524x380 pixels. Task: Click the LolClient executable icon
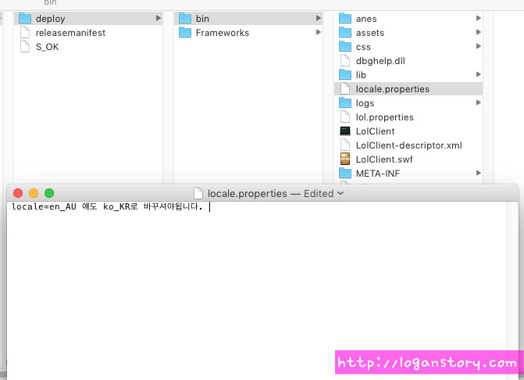tap(345, 131)
